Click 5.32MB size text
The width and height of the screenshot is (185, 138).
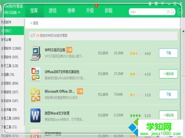118,115
